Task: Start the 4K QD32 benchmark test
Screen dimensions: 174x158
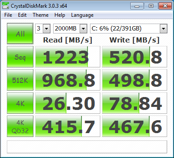Action: pyautogui.click(x=20, y=126)
